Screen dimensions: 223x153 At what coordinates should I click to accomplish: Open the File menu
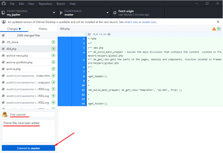coord(12,4)
